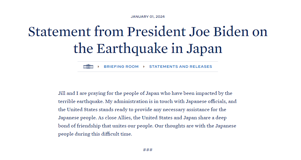Click the White House home icon
Screen dimensions: 301x160
[x=88, y=67]
